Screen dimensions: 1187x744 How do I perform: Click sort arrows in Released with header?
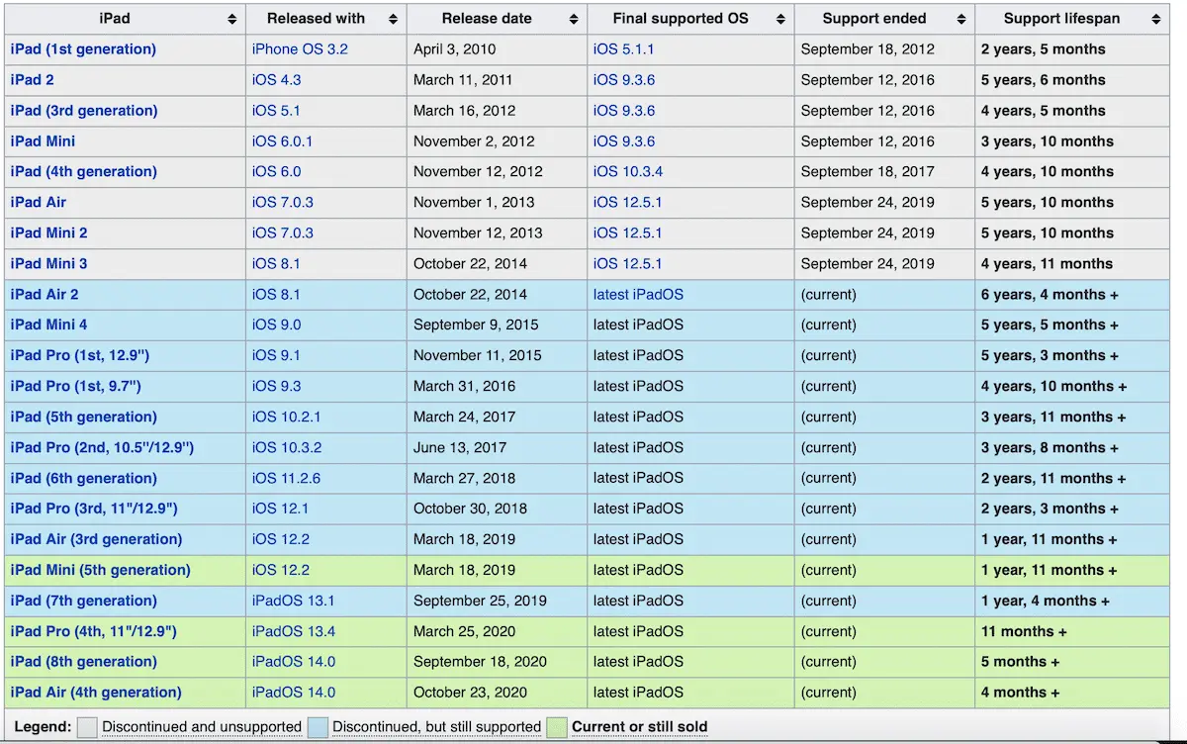tap(393, 19)
